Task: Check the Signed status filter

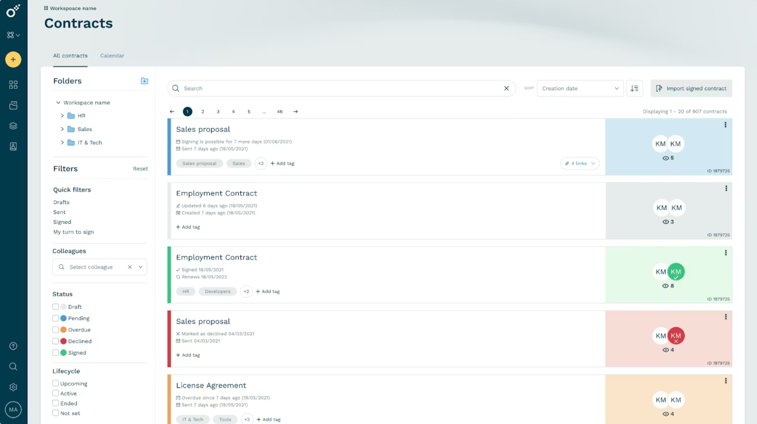Action: pyautogui.click(x=55, y=352)
